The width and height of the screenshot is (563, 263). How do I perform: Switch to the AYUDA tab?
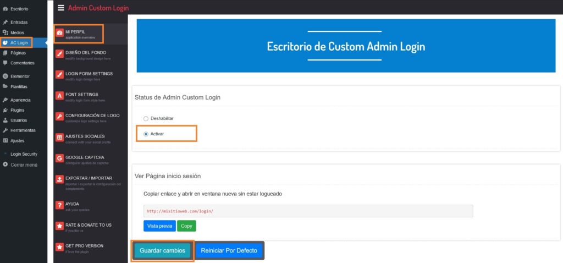[91, 206]
